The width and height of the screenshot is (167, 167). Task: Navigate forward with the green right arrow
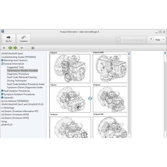pyautogui.click(x=15, y=48)
